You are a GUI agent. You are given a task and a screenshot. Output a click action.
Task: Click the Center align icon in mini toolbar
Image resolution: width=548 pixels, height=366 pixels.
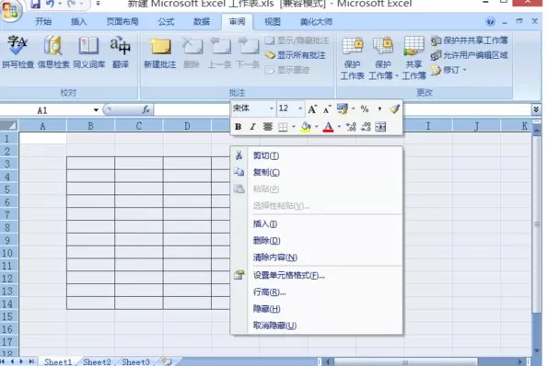point(268,127)
